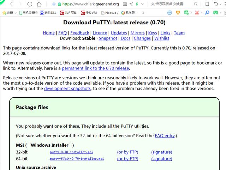Download putty-0.70-installer.msi 32-bit
The image size is (226, 170).
tap(71, 152)
